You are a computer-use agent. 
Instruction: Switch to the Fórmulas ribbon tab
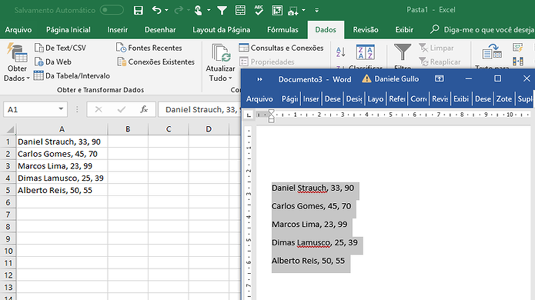(x=282, y=30)
